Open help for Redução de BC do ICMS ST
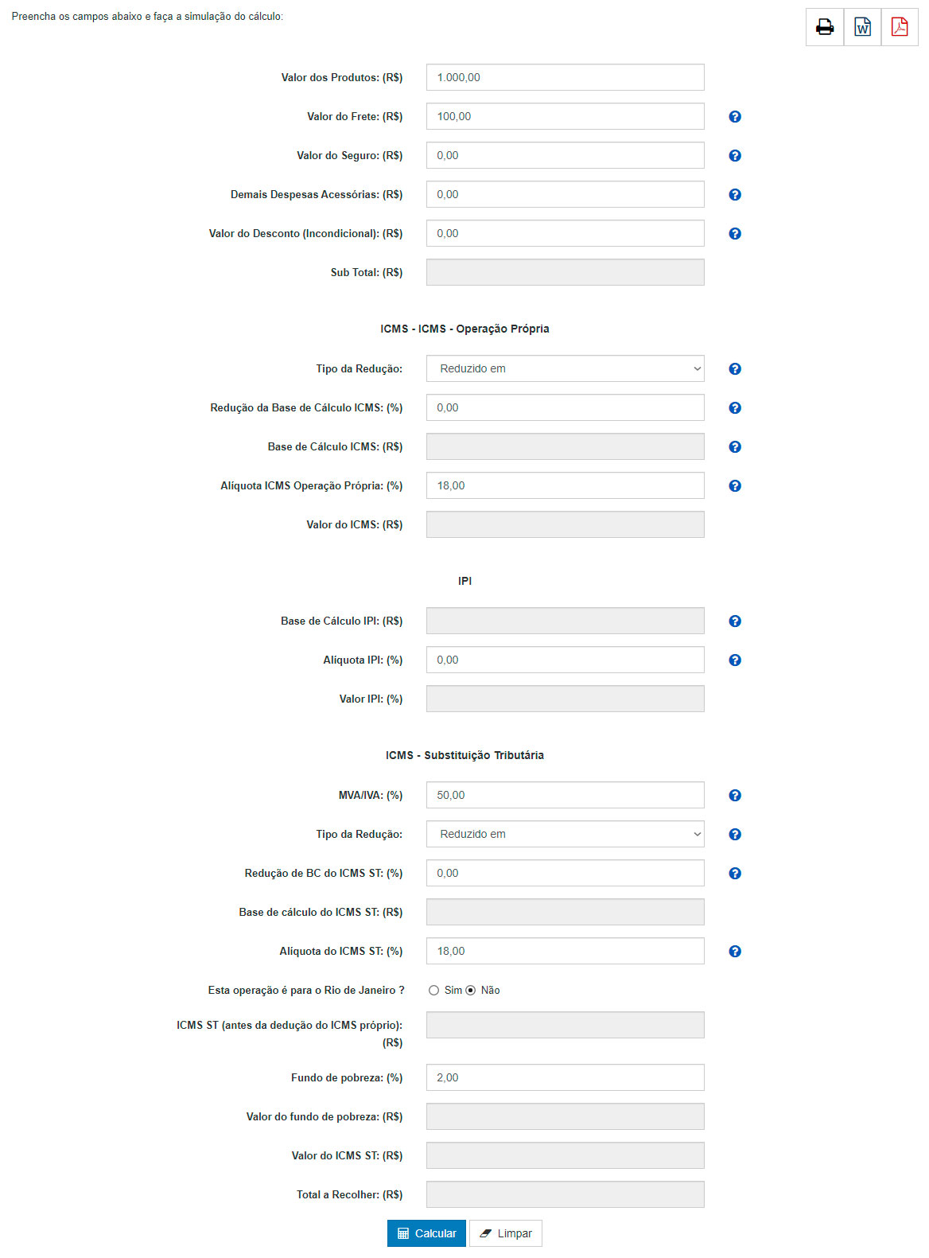The width and height of the screenshot is (929, 1258). [735, 874]
